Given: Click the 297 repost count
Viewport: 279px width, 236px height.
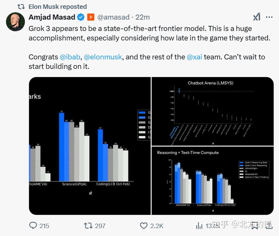Looking at the screenshot, I should point(100,226).
